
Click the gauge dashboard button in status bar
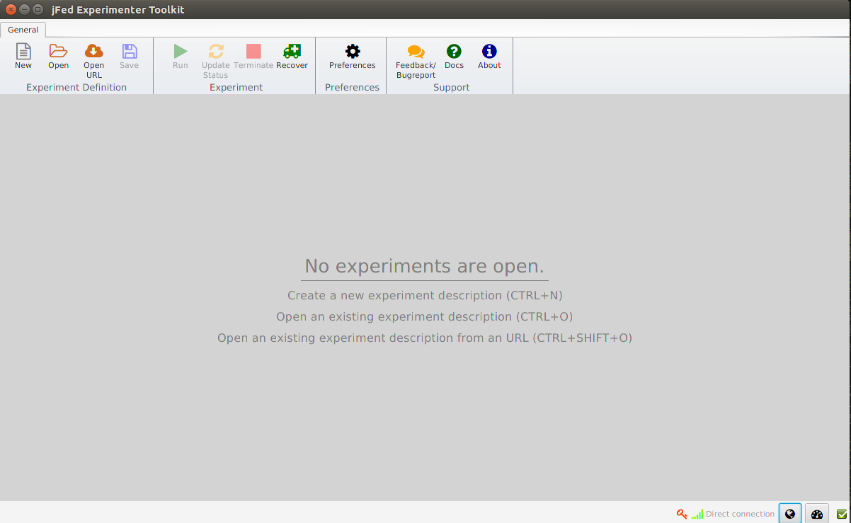click(x=817, y=514)
